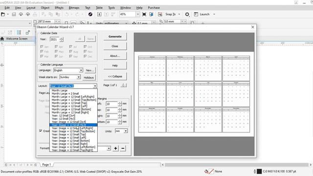The image size is (313, 176).
Task: Click the Publish to PDF icon
Action: point(113,14)
